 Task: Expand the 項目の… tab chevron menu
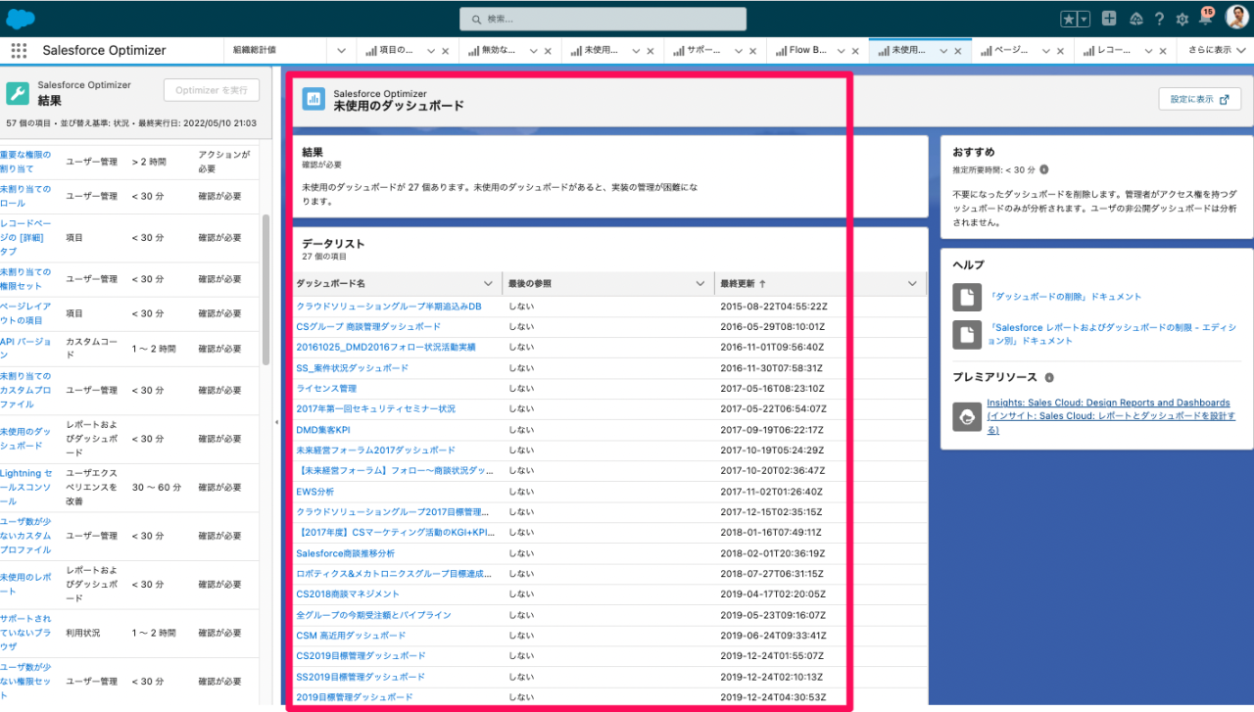point(430,51)
